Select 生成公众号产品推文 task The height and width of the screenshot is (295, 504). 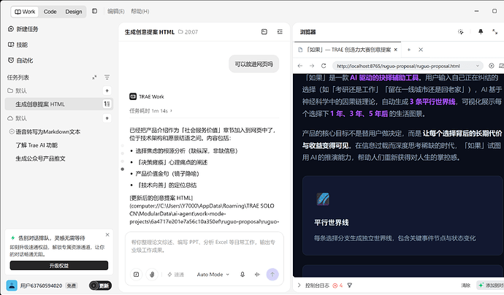[40, 158]
